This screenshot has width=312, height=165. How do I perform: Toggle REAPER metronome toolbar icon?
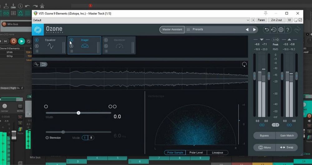(x=42, y=6)
